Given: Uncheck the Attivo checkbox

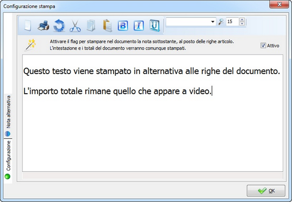Looking at the screenshot, I should [x=263, y=46].
